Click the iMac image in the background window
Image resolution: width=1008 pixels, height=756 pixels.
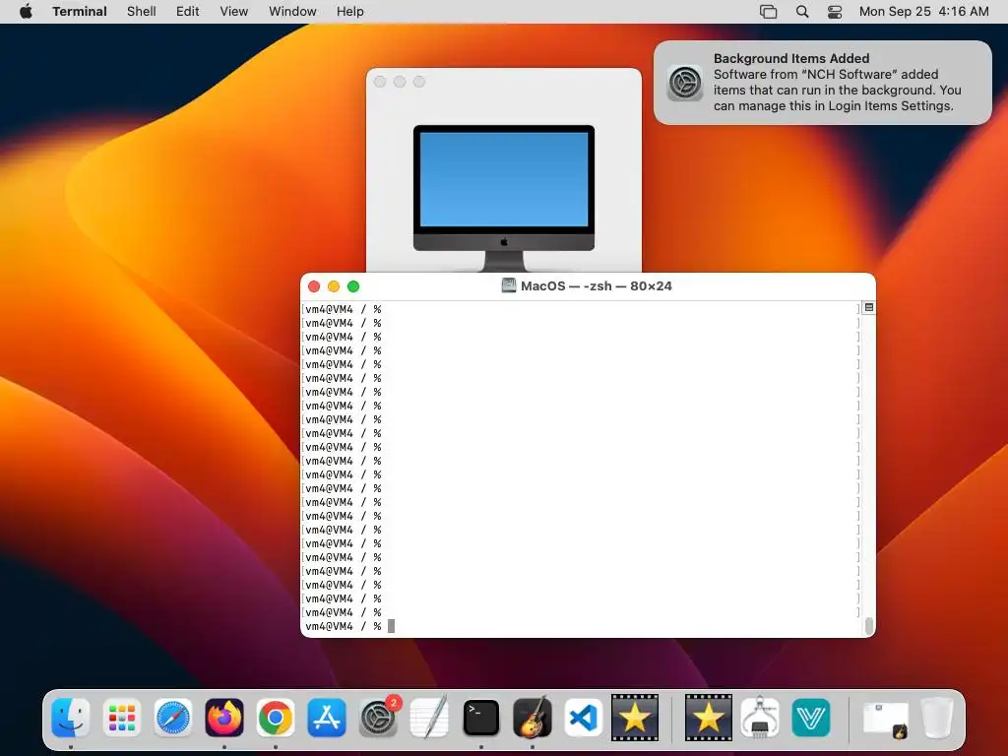[x=504, y=197]
